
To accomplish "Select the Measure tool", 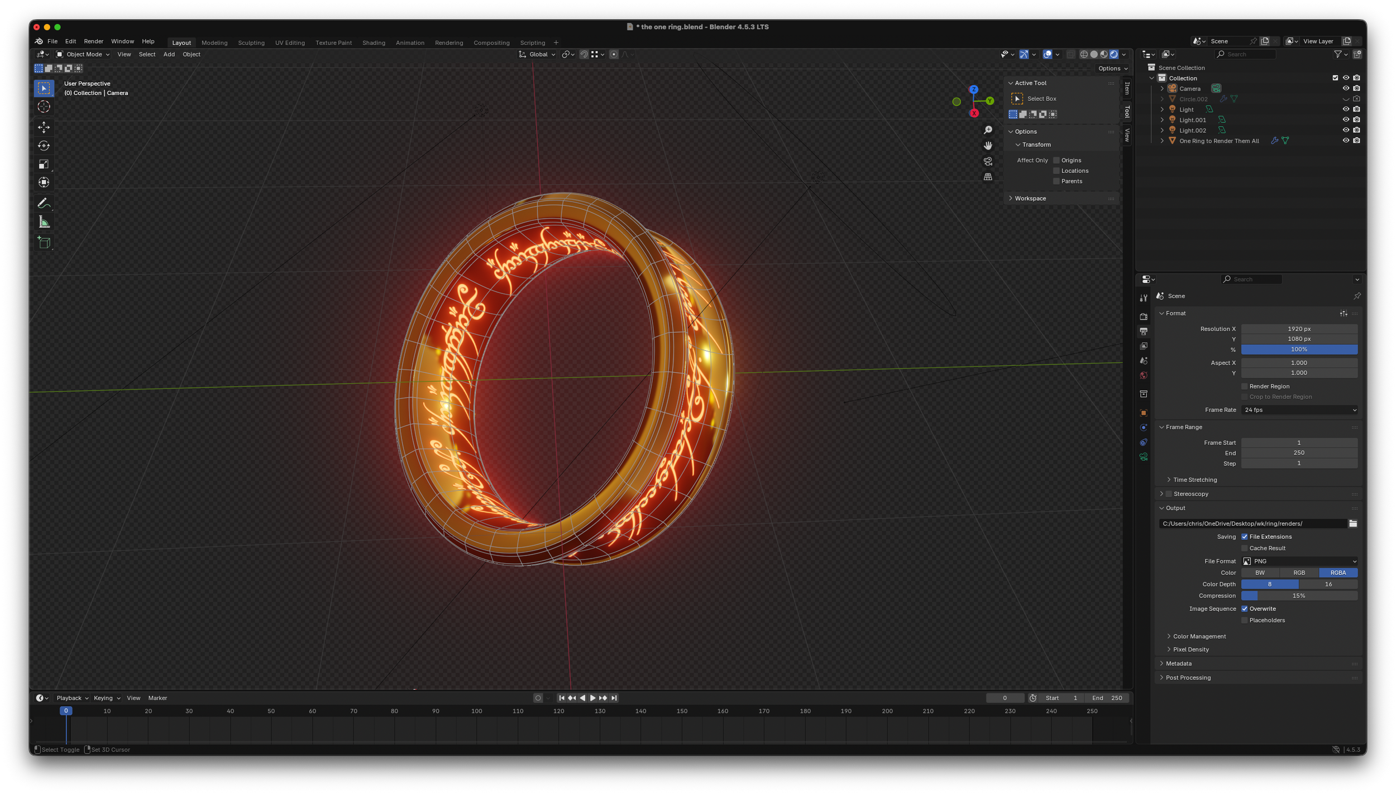I will click(x=44, y=223).
